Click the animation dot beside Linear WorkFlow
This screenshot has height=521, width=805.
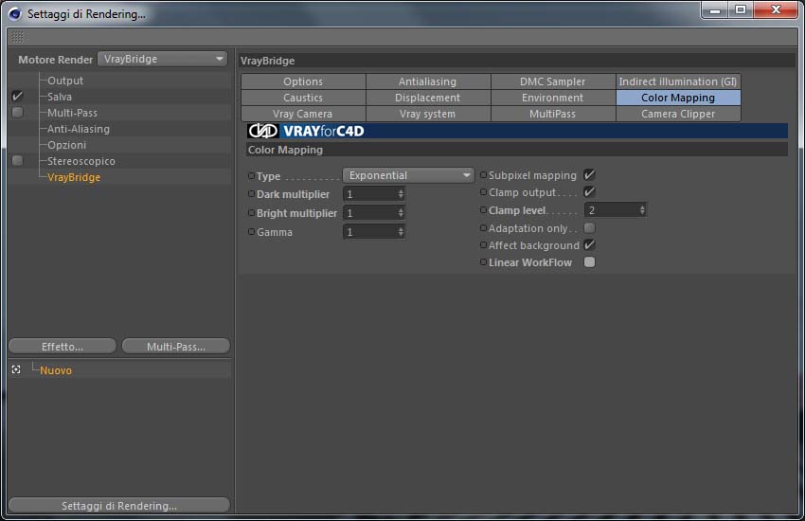click(x=483, y=261)
